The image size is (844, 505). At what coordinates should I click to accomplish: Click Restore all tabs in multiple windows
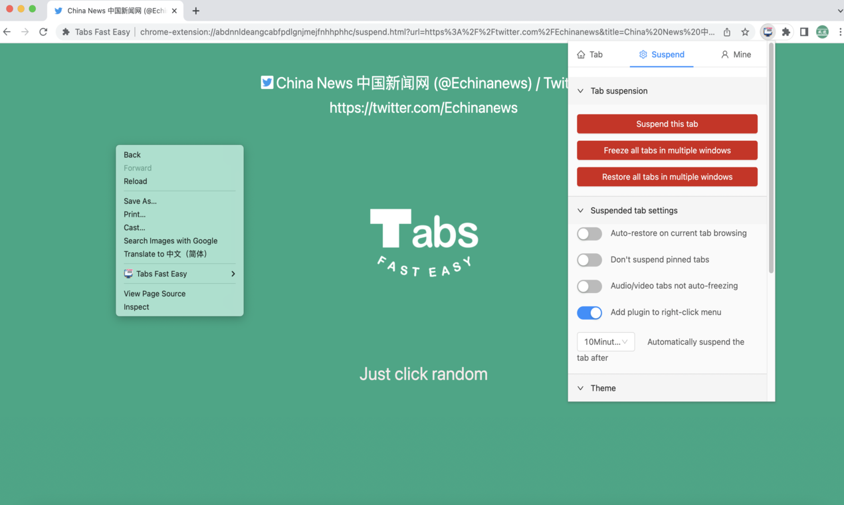[x=667, y=177]
